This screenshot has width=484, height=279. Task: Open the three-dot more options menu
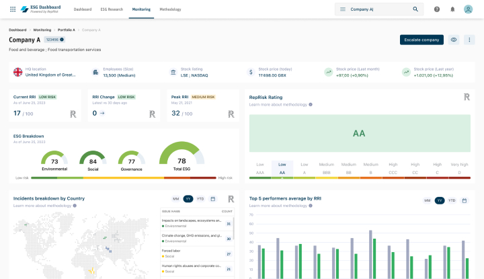point(469,40)
